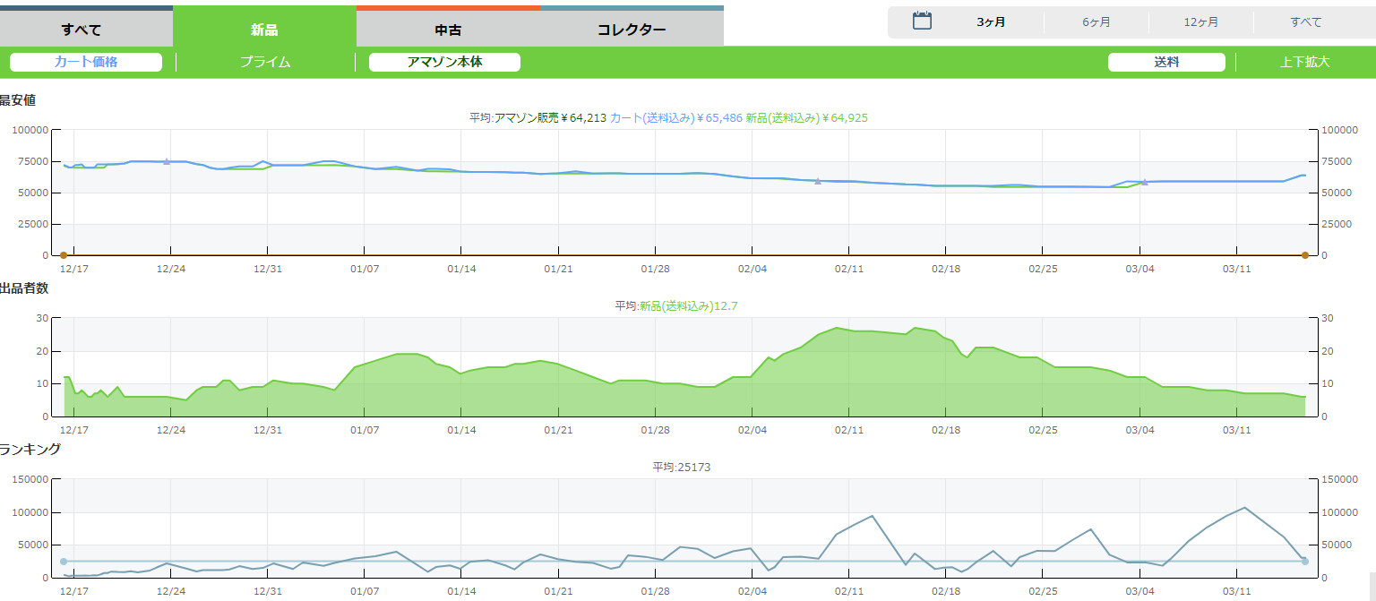Open the コレクター tab

(x=632, y=30)
